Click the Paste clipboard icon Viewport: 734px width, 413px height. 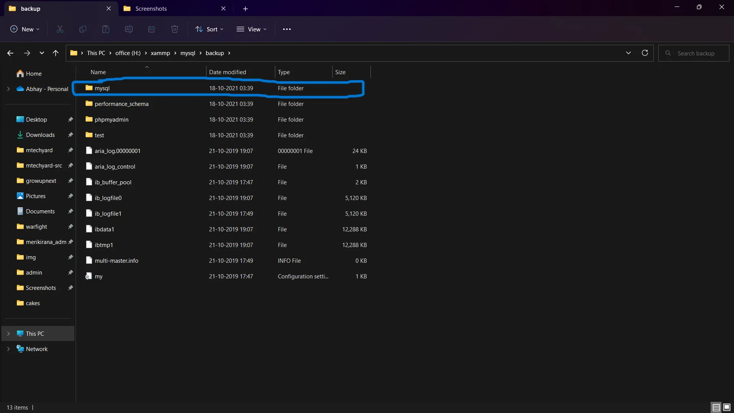pos(106,29)
